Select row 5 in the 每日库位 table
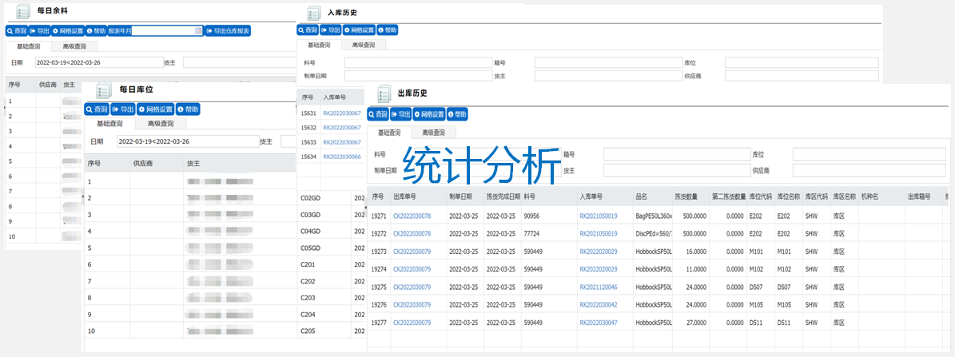This screenshot has width=955, height=357. click(191, 248)
